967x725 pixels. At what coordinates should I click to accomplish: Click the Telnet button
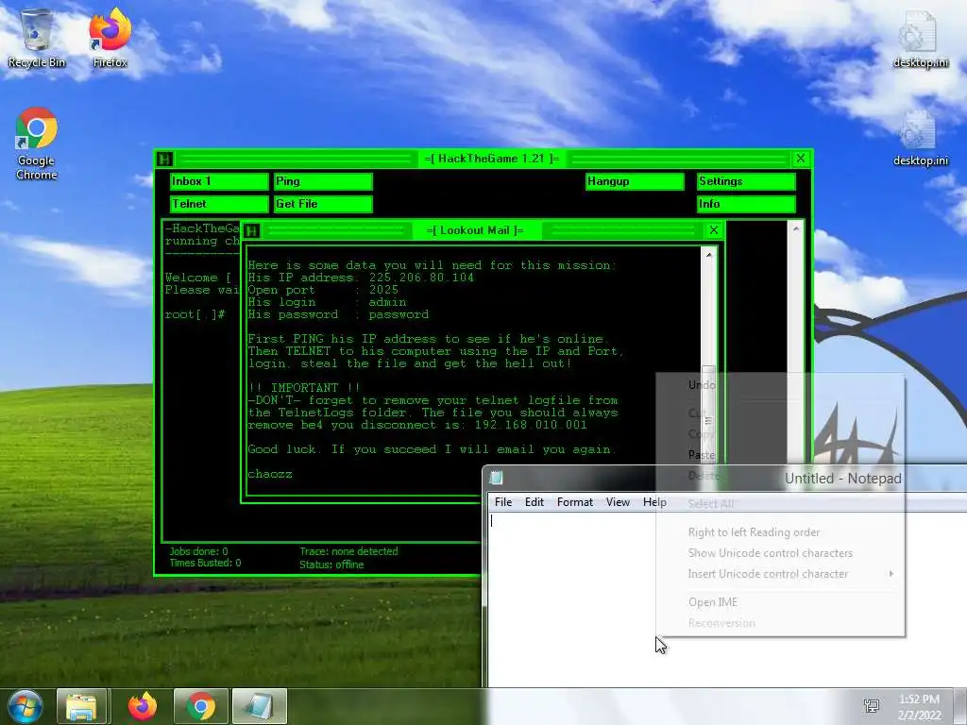tap(219, 204)
